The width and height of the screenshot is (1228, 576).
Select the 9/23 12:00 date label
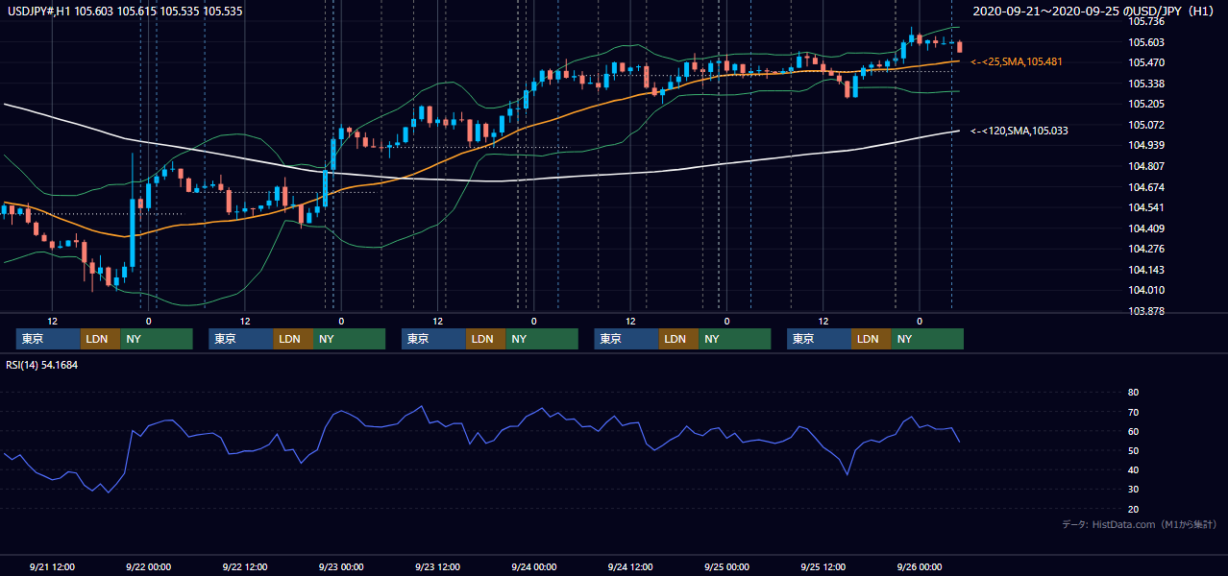click(437, 566)
